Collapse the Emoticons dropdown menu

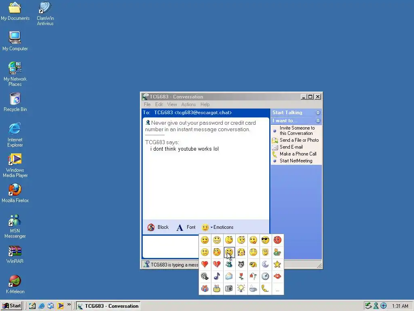point(218,227)
